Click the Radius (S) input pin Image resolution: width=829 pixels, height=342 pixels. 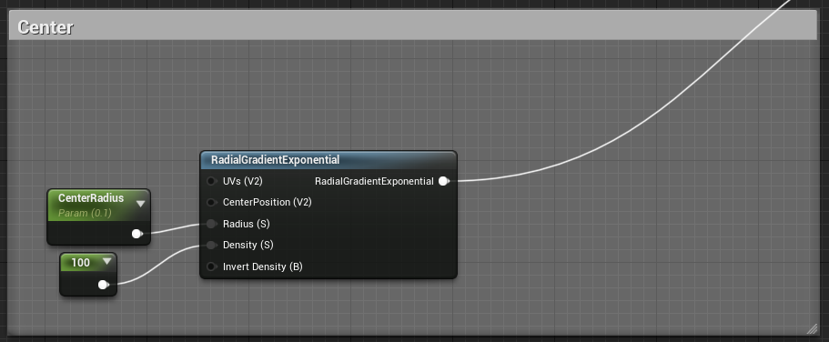point(211,224)
